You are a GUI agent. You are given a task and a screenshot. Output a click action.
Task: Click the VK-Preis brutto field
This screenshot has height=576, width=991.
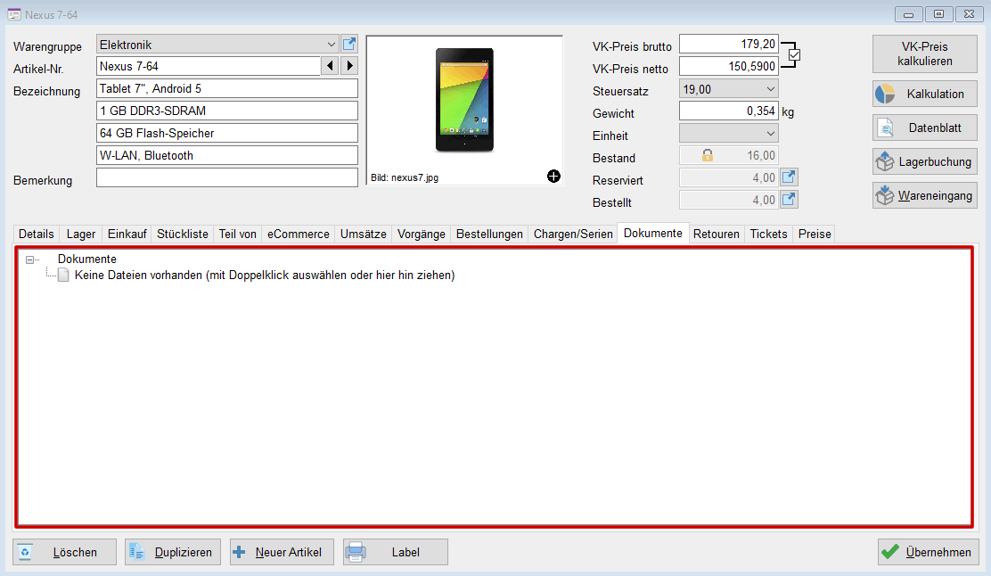[729, 45]
